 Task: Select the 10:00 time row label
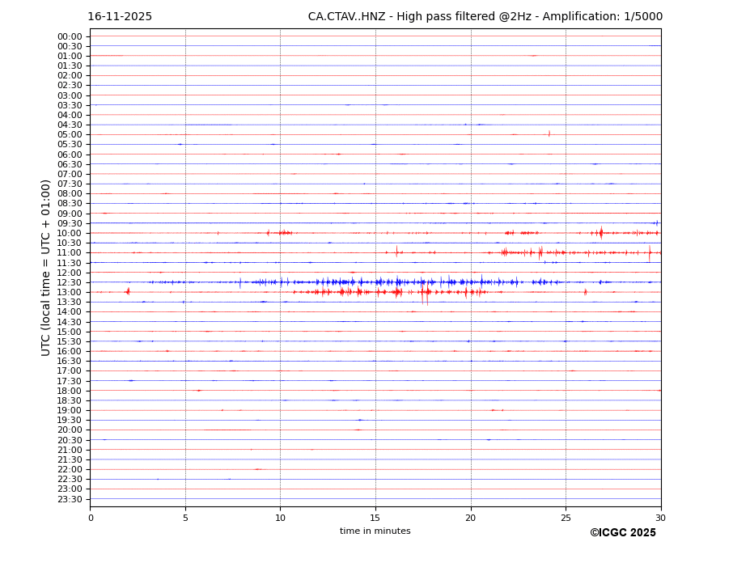click(x=70, y=233)
